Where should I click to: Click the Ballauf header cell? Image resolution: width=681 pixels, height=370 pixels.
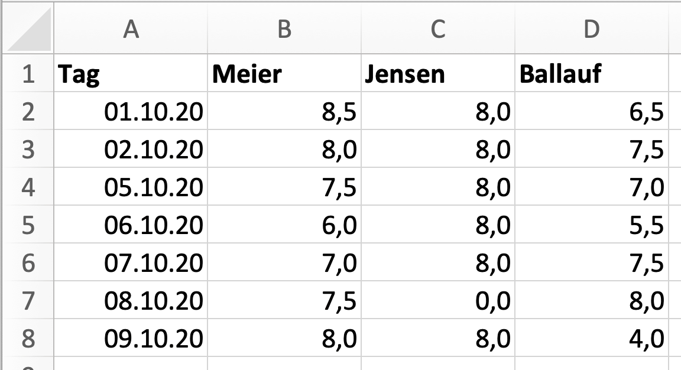point(592,73)
